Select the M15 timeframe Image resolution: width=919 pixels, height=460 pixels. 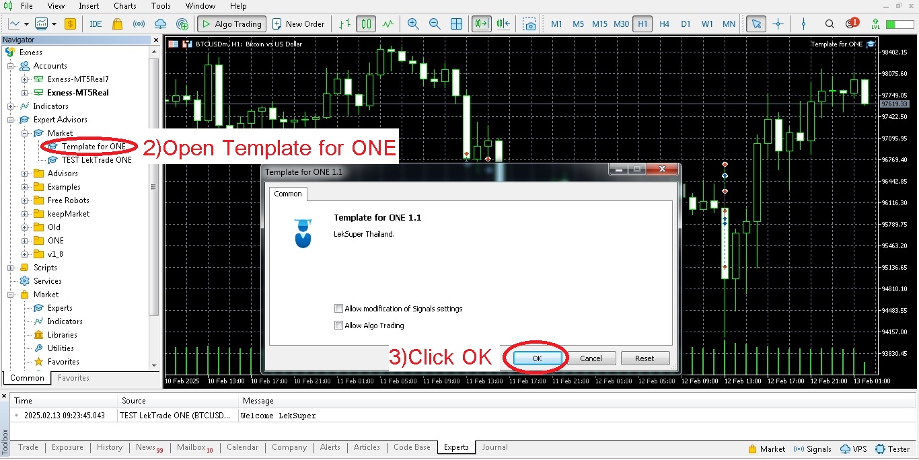pyautogui.click(x=599, y=24)
